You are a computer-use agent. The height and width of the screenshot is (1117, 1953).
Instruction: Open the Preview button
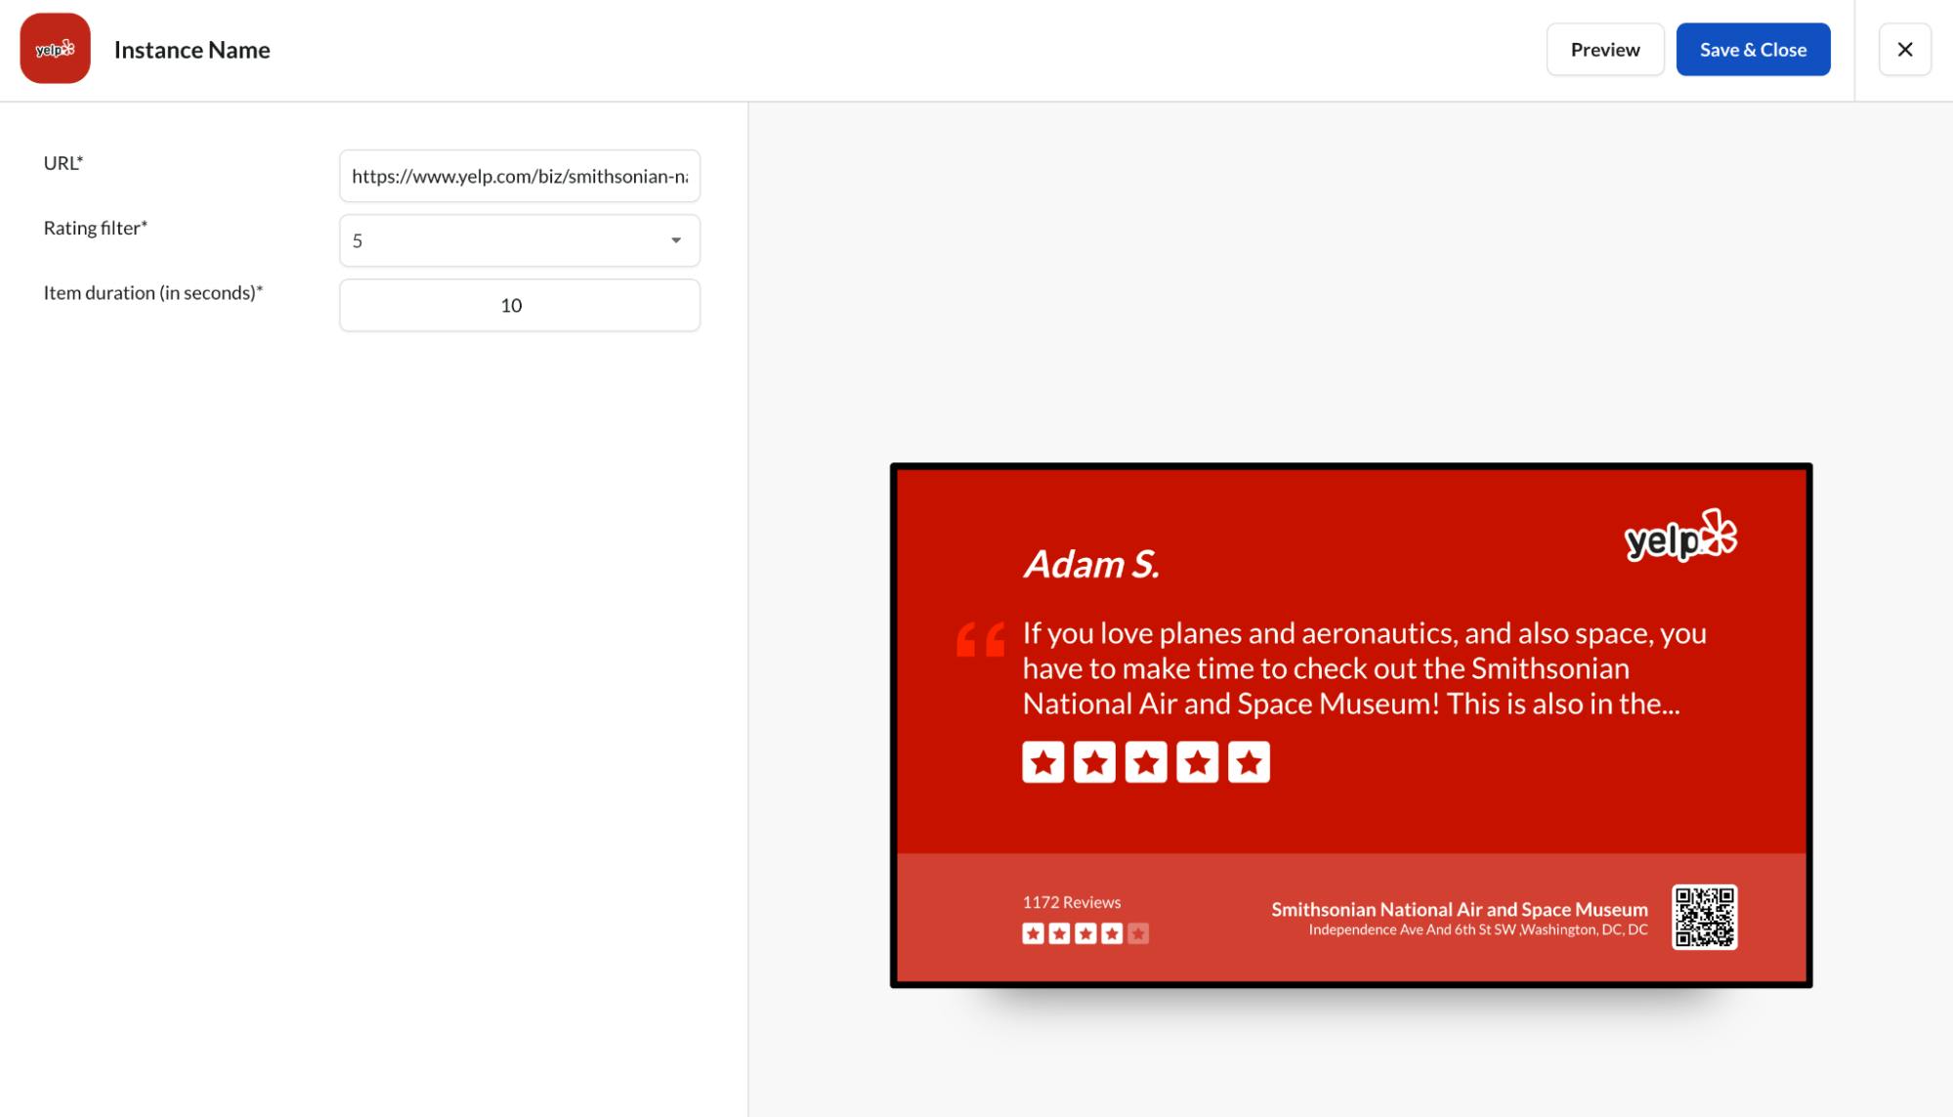pyautogui.click(x=1604, y=49)
